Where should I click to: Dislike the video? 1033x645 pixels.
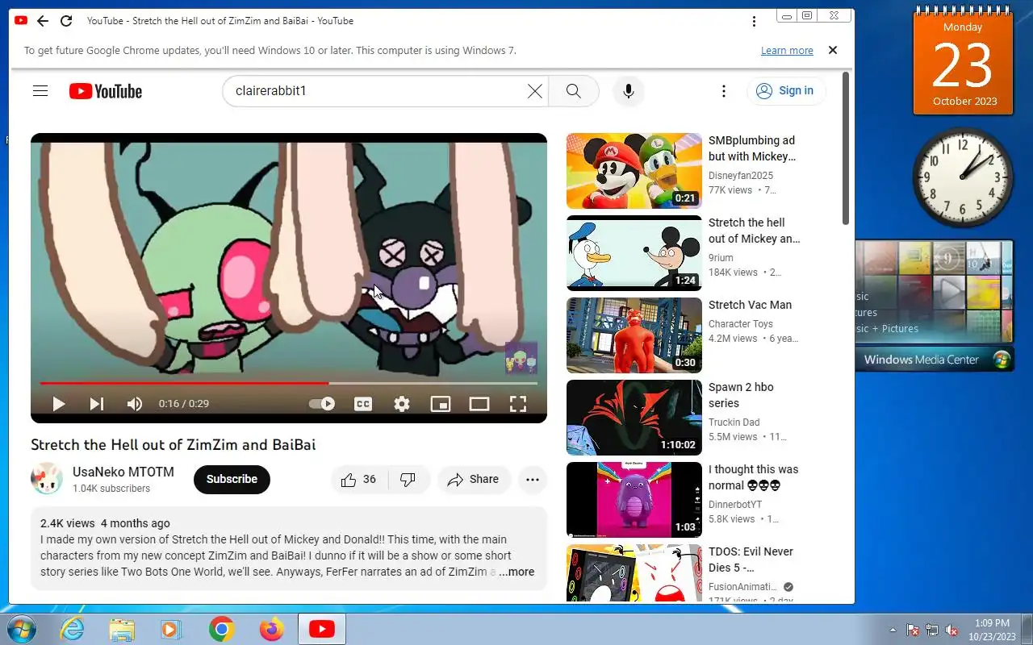click(408, 480)
